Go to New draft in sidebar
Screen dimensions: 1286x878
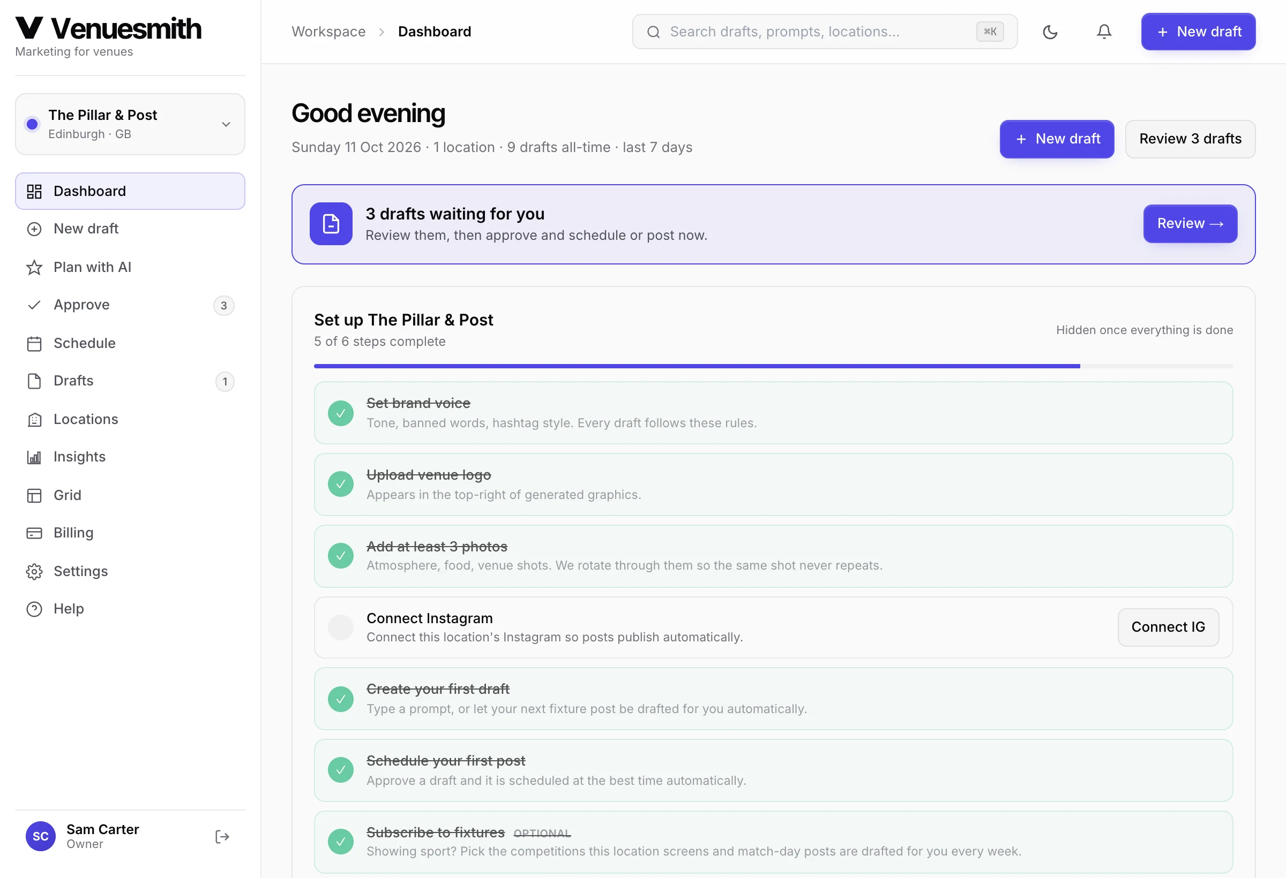point(130,229)
